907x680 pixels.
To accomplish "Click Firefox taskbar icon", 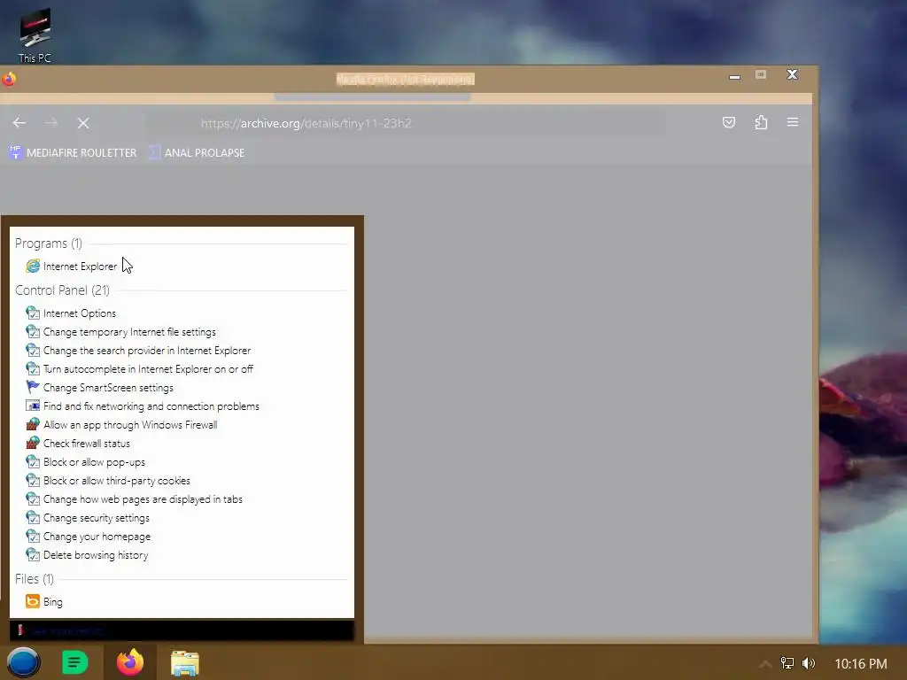I will point(130,662).
